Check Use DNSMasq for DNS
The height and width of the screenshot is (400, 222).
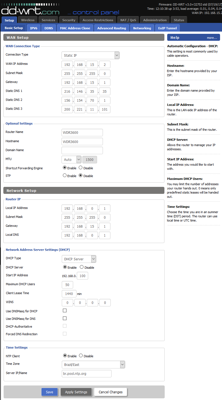tap(65, 318)
